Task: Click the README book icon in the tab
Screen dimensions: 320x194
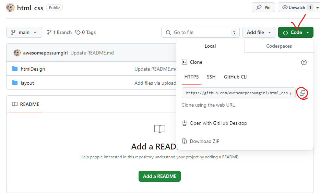Action: click(15, 104)
